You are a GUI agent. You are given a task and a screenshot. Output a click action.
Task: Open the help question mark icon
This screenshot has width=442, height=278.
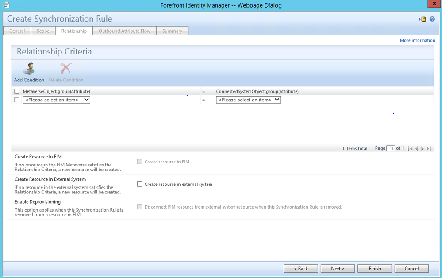click(432, 19)
